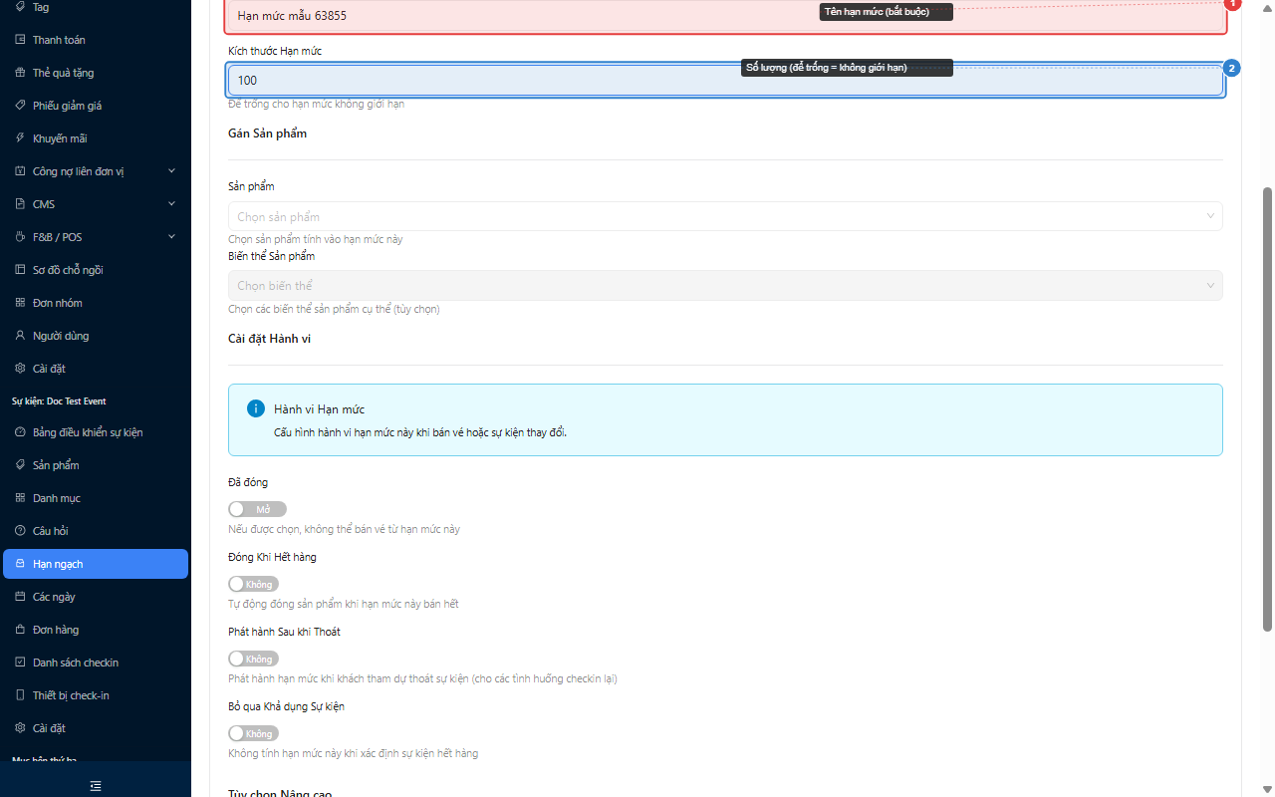
Task: Collapse sidebar with bottom menu-fold icon
Action: [x=96, y=786]
